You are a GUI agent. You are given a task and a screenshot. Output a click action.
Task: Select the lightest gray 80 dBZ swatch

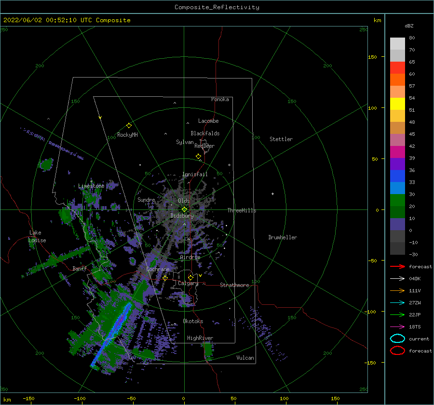tap(397, 44)
